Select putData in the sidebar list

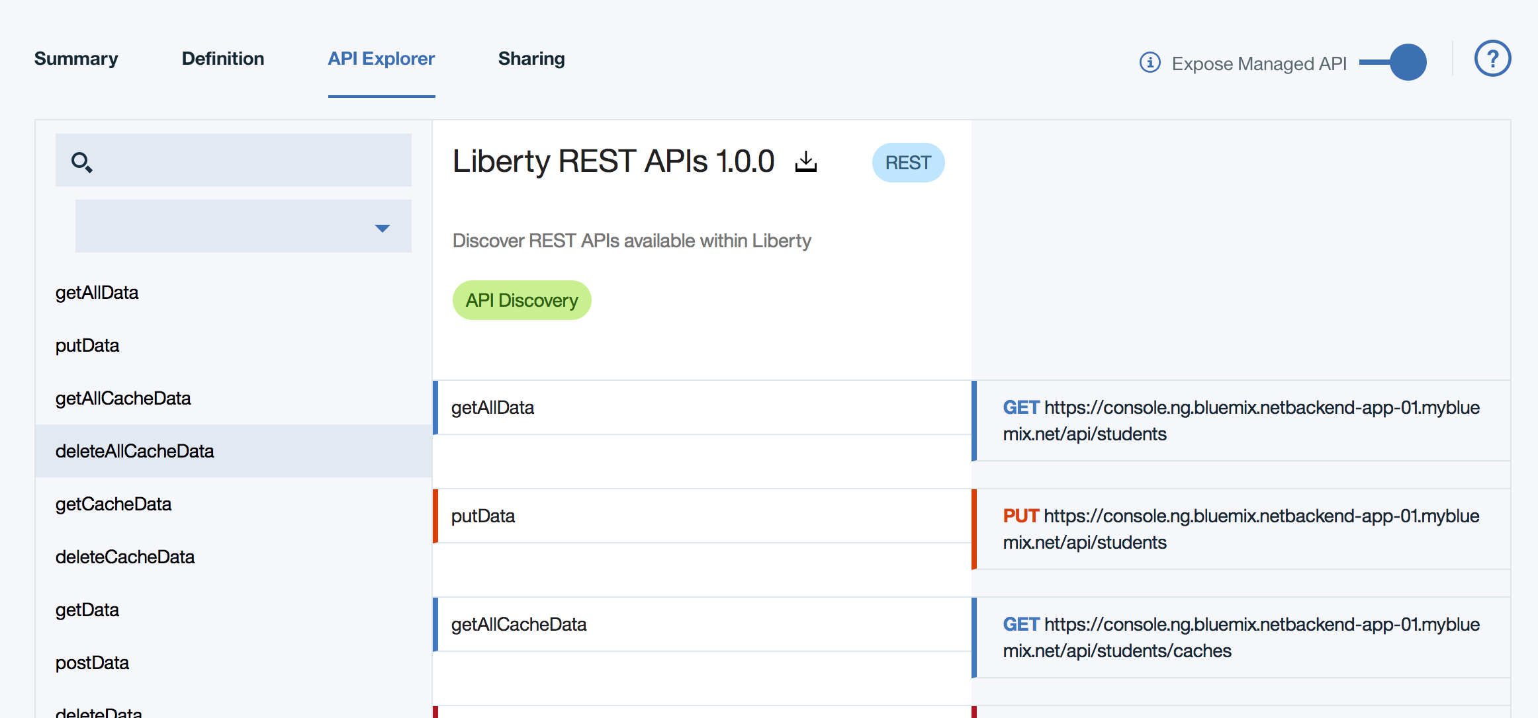coord(233,345)
